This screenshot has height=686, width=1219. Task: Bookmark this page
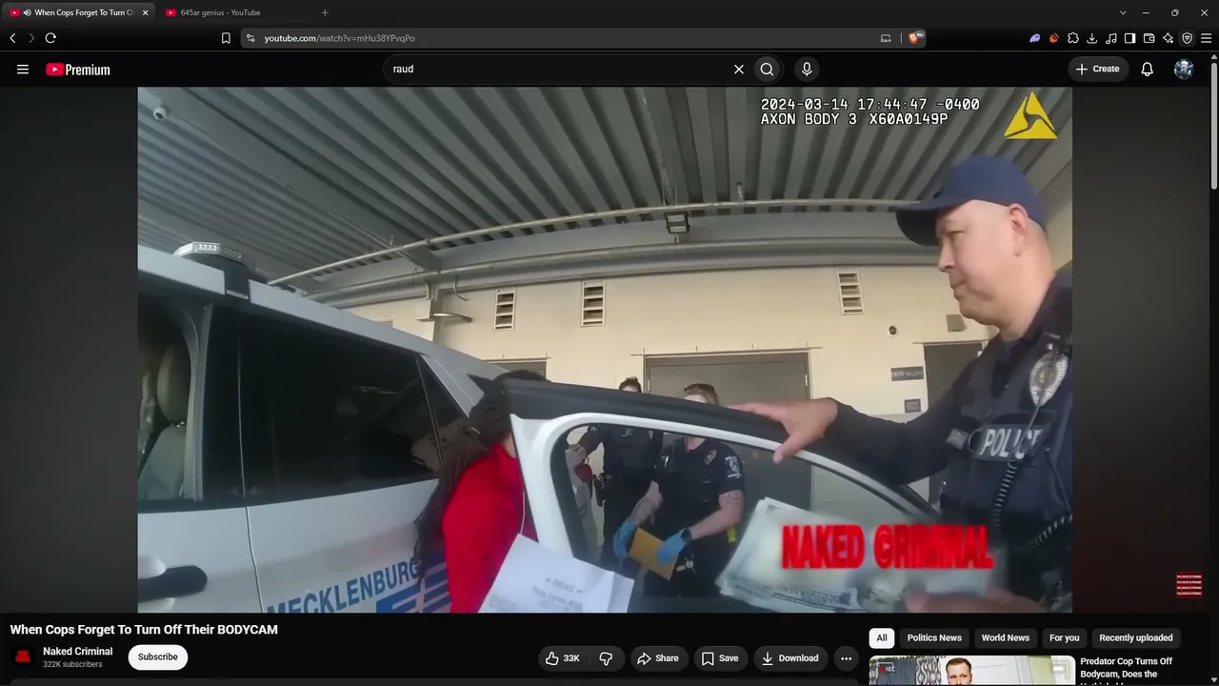[x=226, y=38]
